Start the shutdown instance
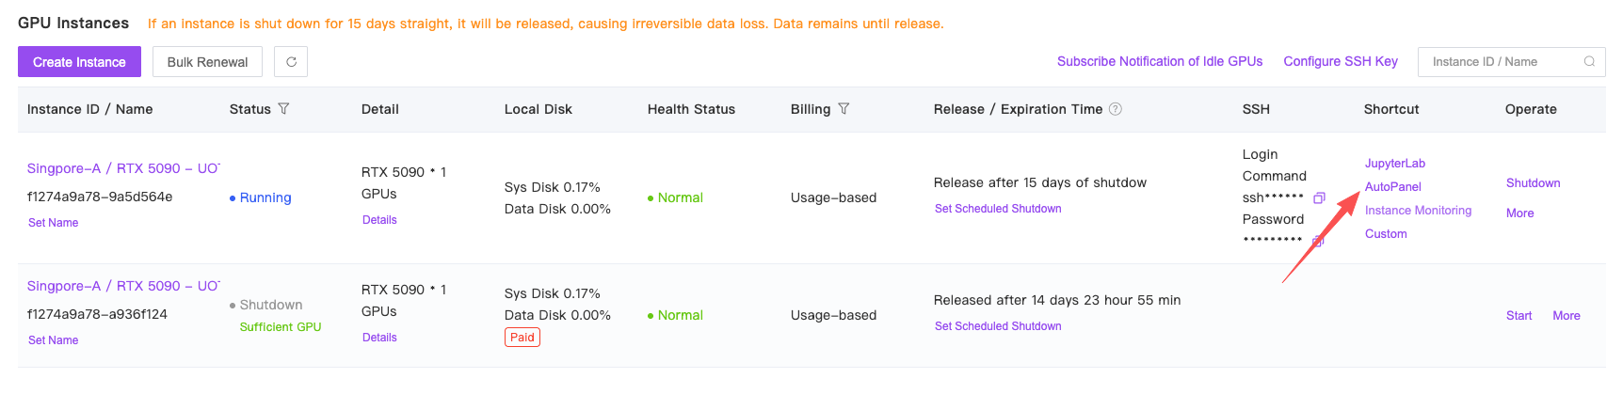The image size is (1623, 410). [x=1519, y=316]
